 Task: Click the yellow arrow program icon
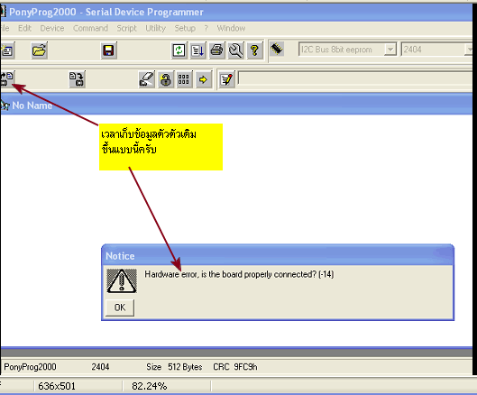click(203, 80)
